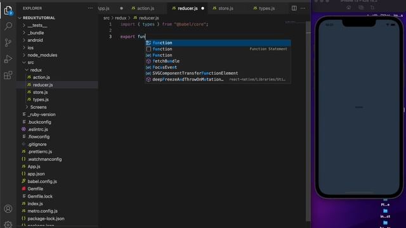Click the unsaved dot on App.js tab

click(121, 8)
